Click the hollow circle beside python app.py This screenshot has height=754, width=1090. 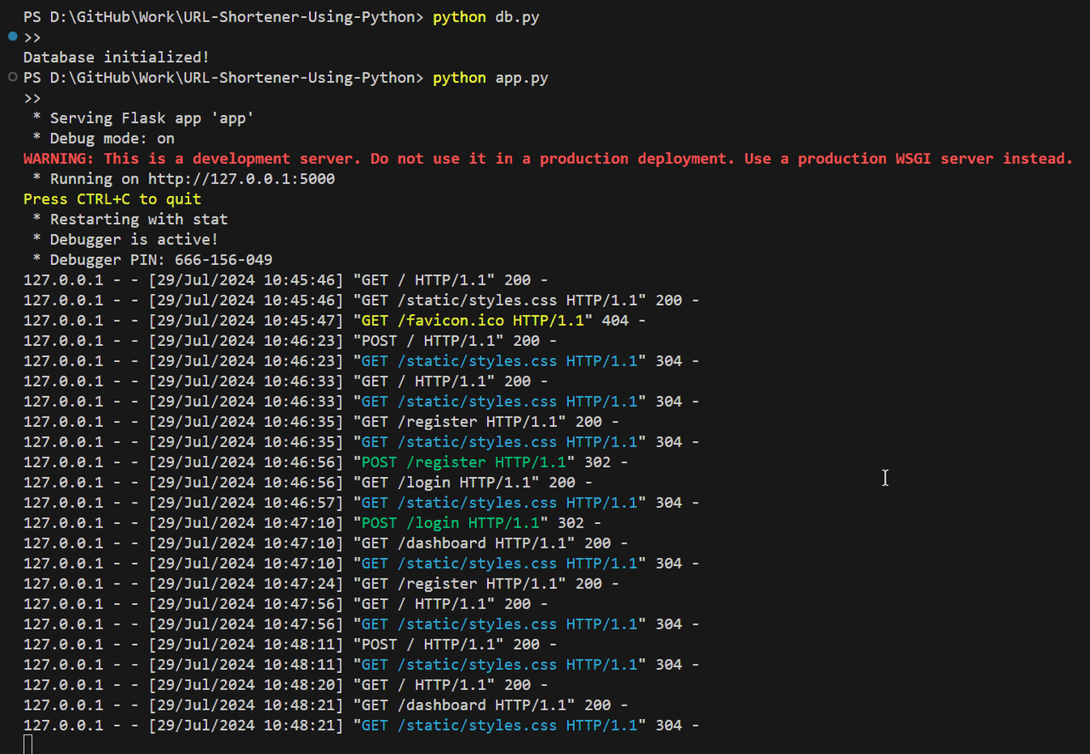coord(12,78)
